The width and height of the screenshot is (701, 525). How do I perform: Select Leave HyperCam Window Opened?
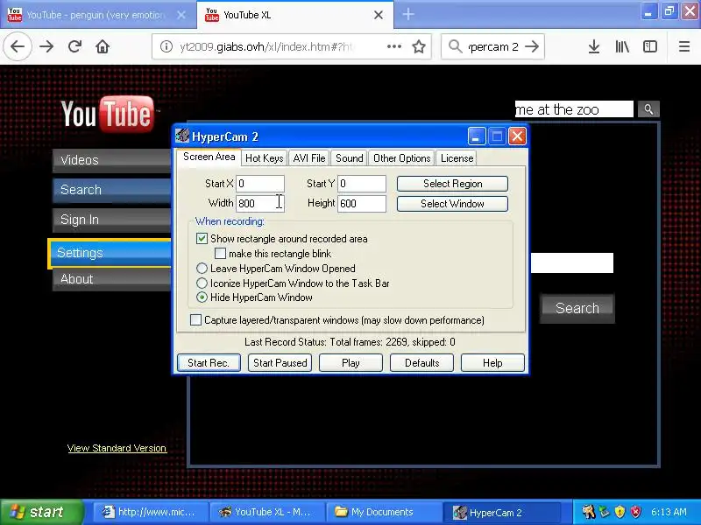click(202, 269)
